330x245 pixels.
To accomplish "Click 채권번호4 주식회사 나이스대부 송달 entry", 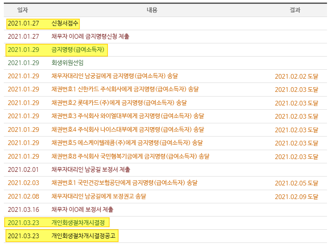I will (x=128, y=129).
